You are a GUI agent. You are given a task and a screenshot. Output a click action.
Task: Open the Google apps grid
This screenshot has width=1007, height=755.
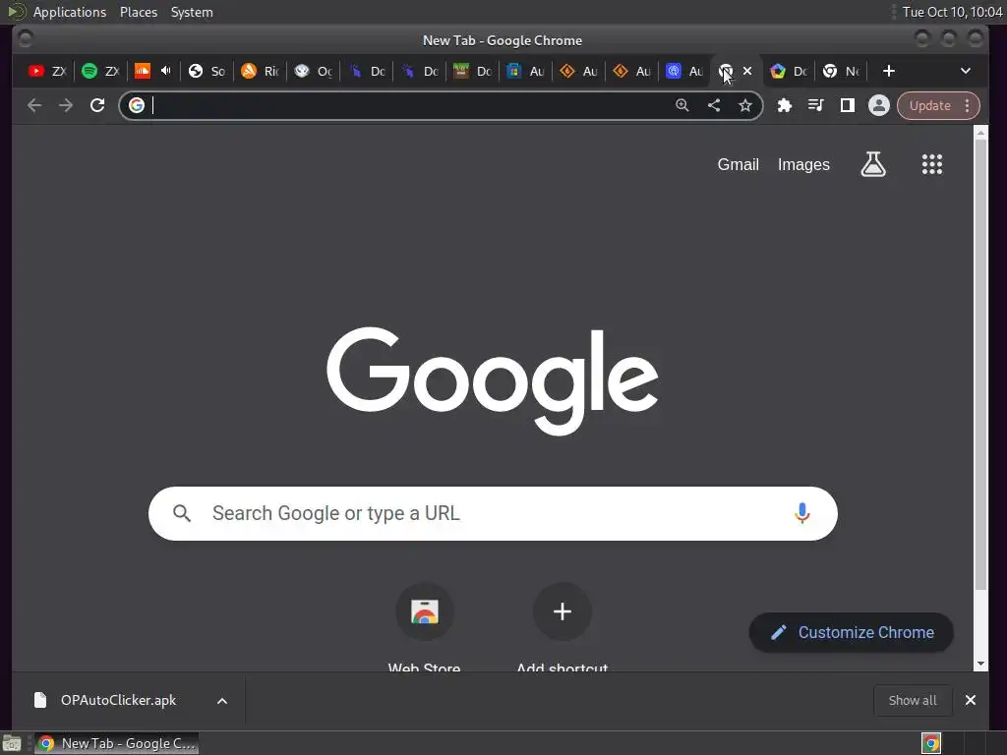point(932,164)
